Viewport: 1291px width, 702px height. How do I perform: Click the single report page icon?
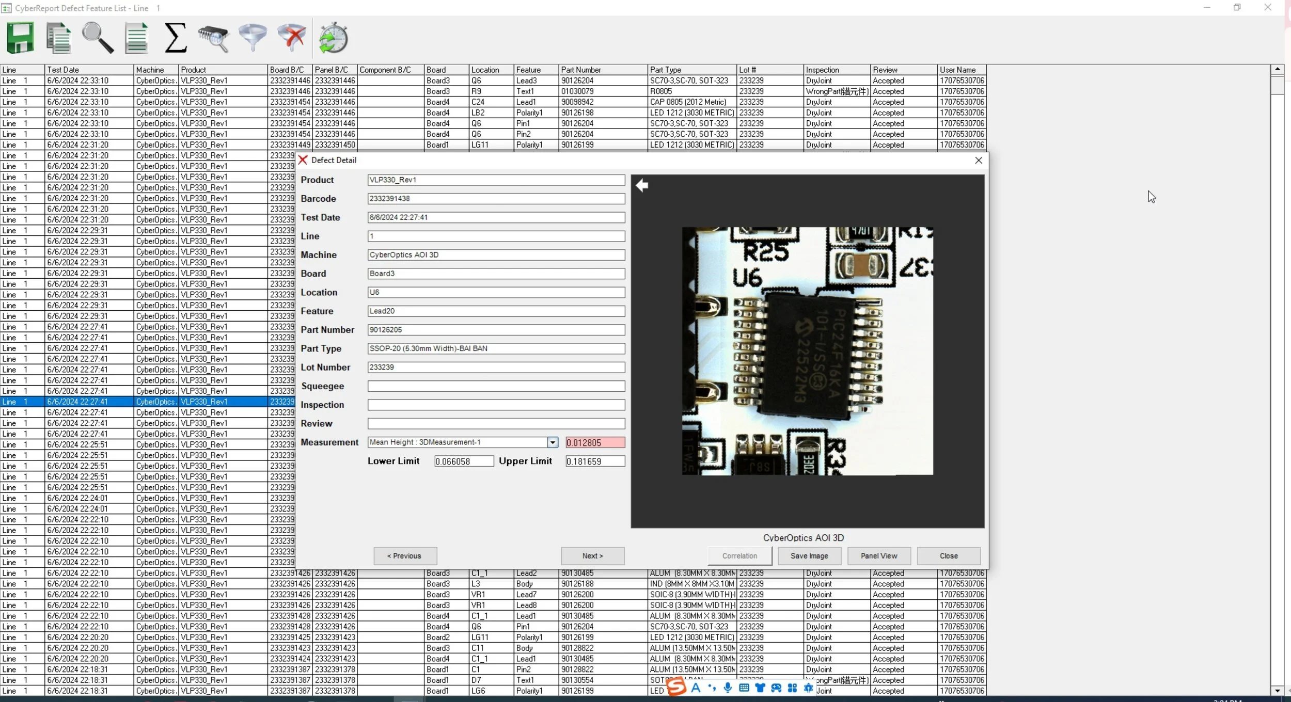point(136,38)
